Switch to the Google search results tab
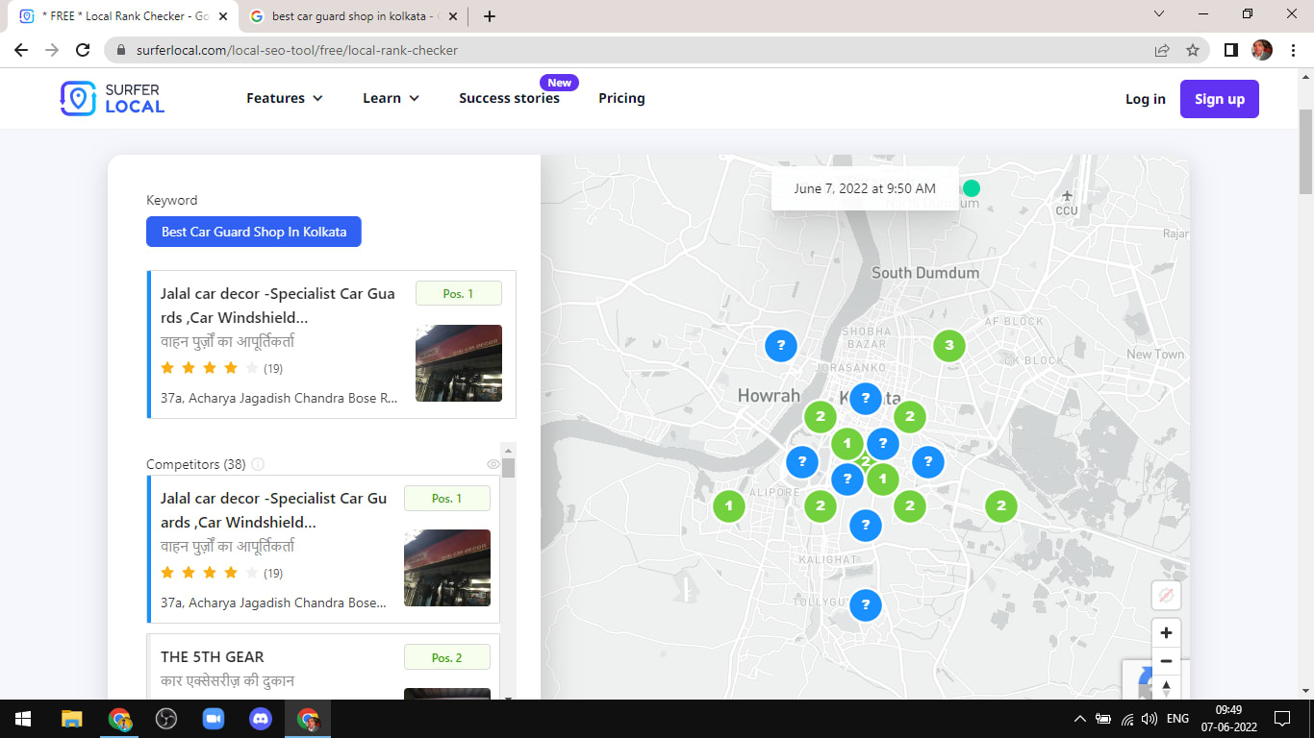 (x=351, y=16)
